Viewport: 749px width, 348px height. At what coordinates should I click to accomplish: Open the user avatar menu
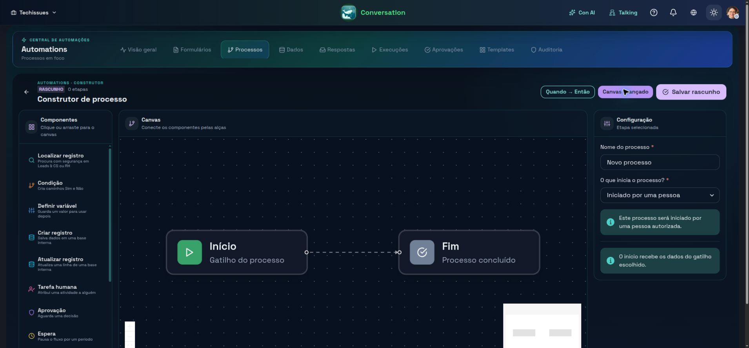pyautogui.click(x=733, y=13)
